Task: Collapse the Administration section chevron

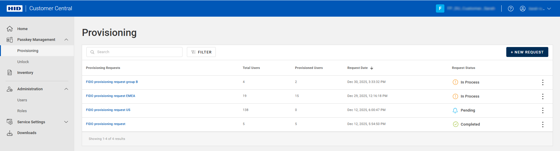Action: 66,89
